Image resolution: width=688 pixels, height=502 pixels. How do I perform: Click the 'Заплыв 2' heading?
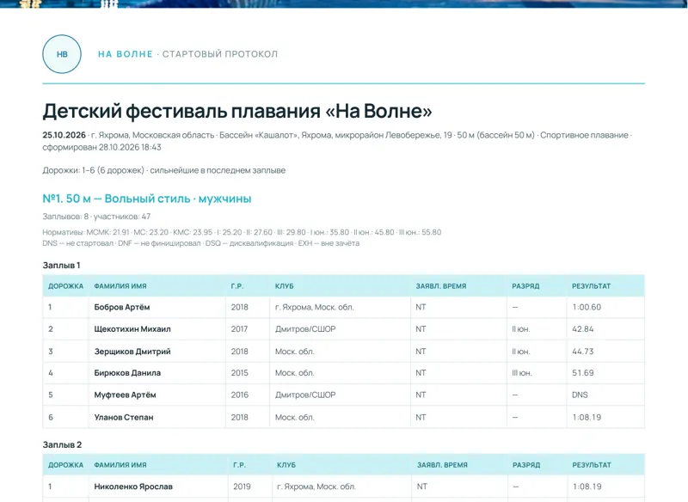click(62, 444)
